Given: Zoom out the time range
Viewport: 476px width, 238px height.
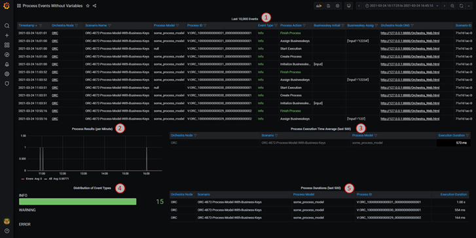Looking at the screenshot, I should pyautogui.click(x=452, y=6).
